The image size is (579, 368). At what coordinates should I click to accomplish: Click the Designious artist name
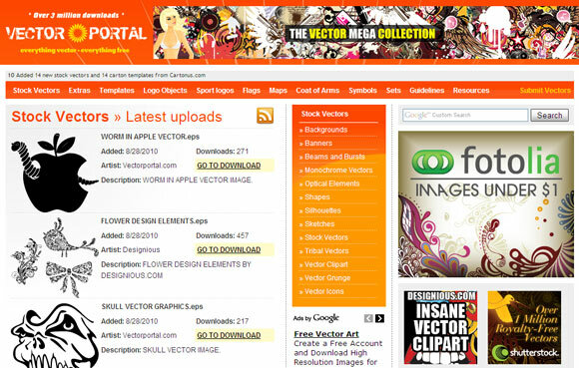141,249
